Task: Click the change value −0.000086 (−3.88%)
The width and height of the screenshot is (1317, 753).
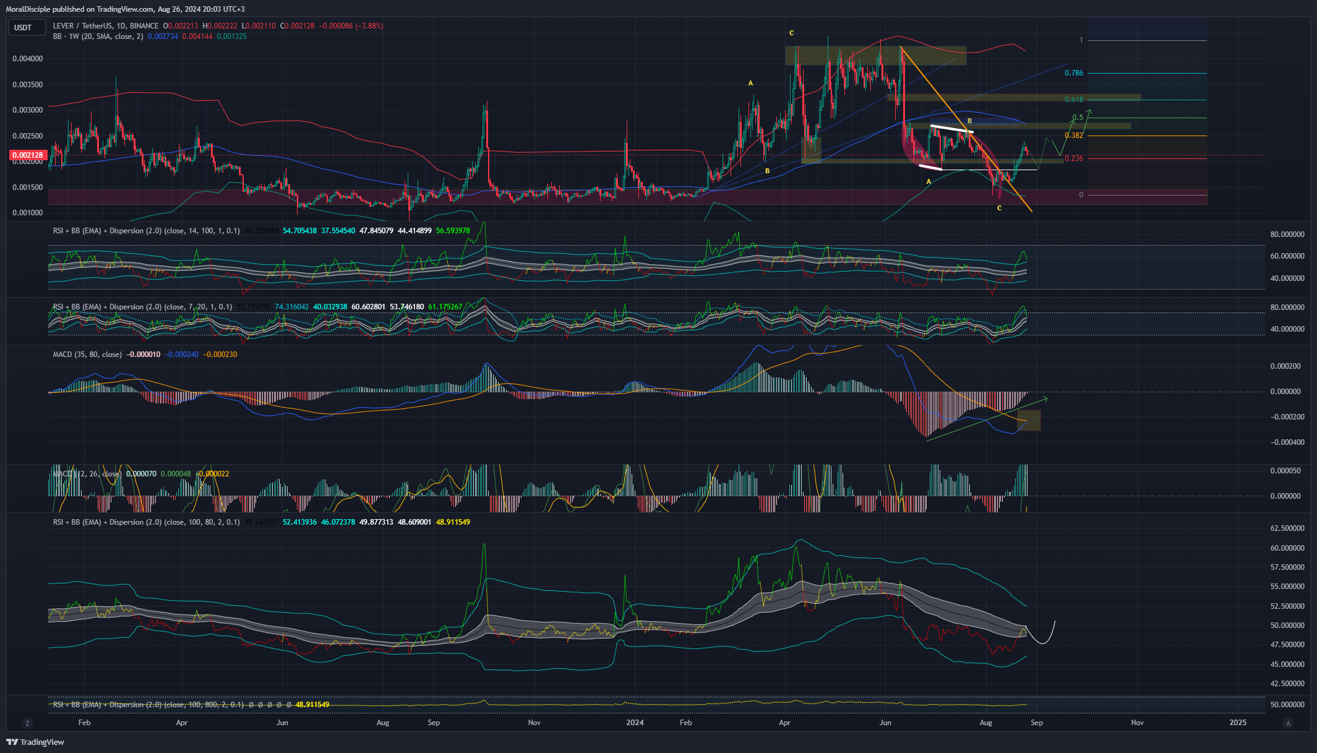Action: point(351,26)
